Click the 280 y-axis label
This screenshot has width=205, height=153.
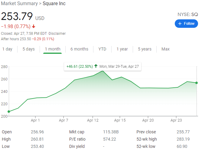[4, 67]
